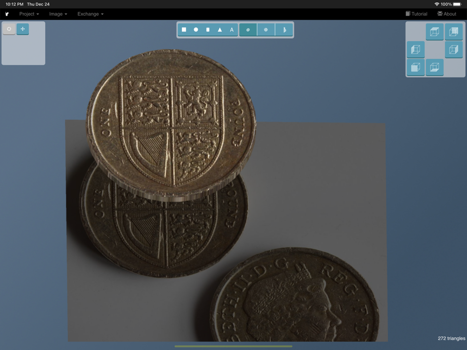This screenshot has width=467, height=350.
Task: Tap the Wi-Fi status icon
Action: coord(437,4)
